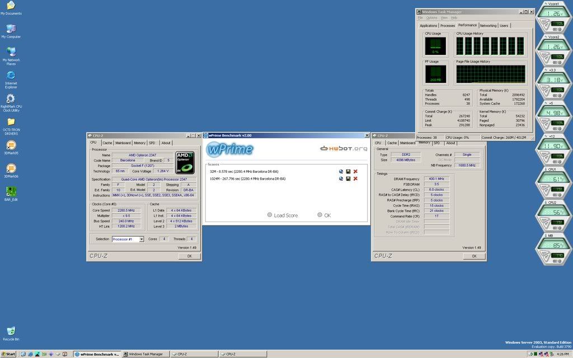The height and width of the screenshot is (358, 573).
Task: Click OK in CPU-Z memory window
Action: click(x=474, y=256)
